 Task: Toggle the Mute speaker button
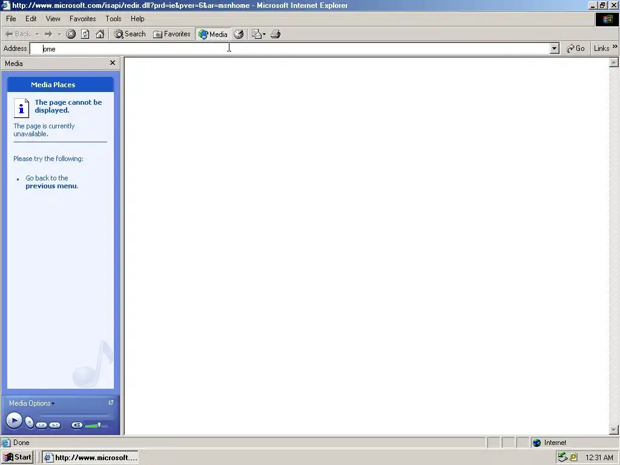tap(77, 425)
